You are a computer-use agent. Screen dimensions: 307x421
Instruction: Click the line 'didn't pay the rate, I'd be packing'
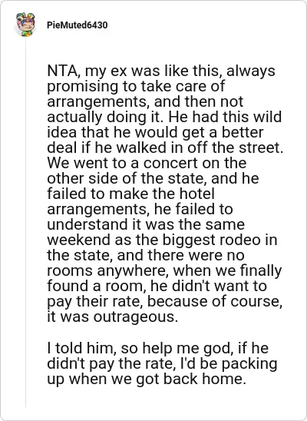click(162, 363)
